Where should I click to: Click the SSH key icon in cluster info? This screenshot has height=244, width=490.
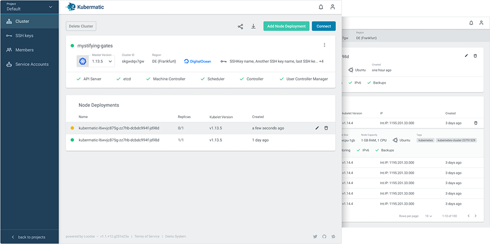[x=223, y=62]
